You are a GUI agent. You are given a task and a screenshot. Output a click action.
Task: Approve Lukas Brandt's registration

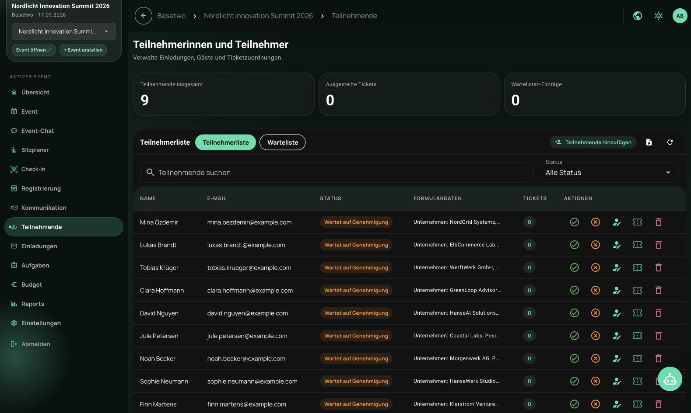(x=575, y=245)
